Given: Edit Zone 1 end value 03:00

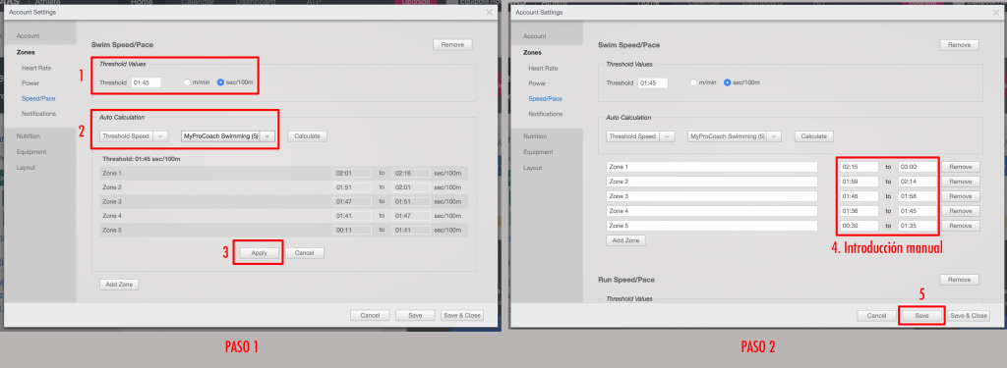Looking at the screenshot, I should pos(918,167).
